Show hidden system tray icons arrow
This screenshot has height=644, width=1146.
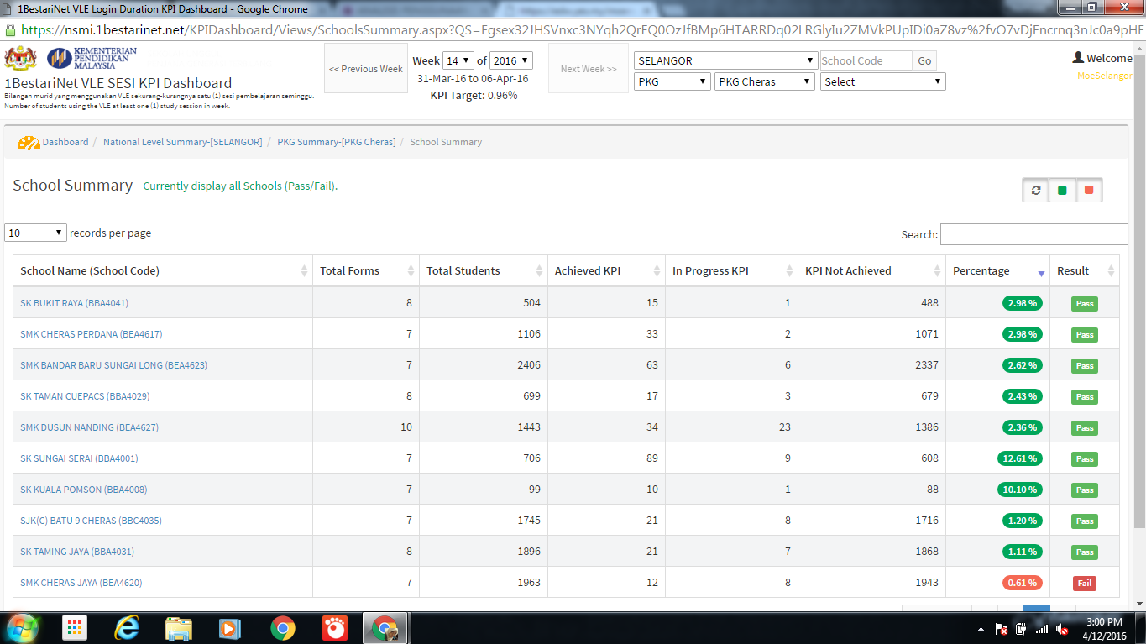click(x=981, y=629)
